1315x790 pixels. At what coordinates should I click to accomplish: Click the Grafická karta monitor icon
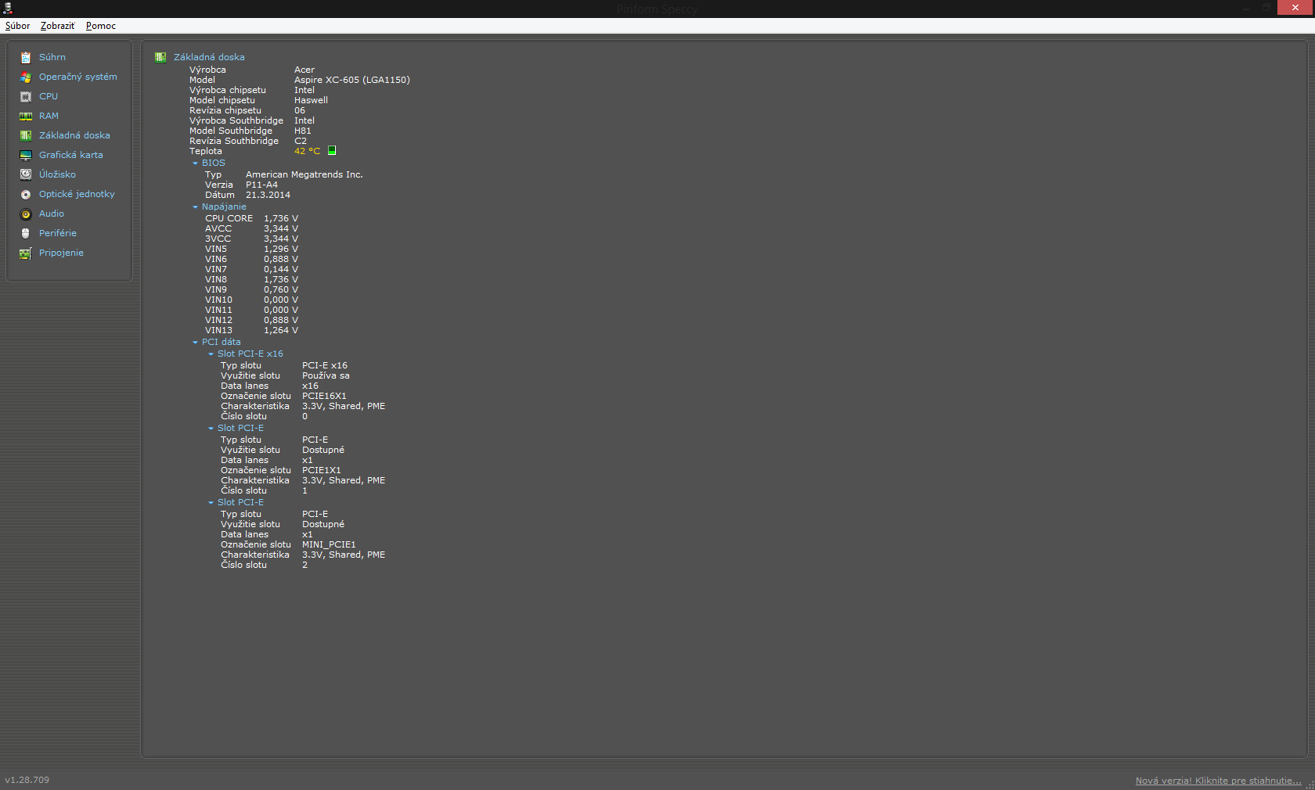pos(26,155)
